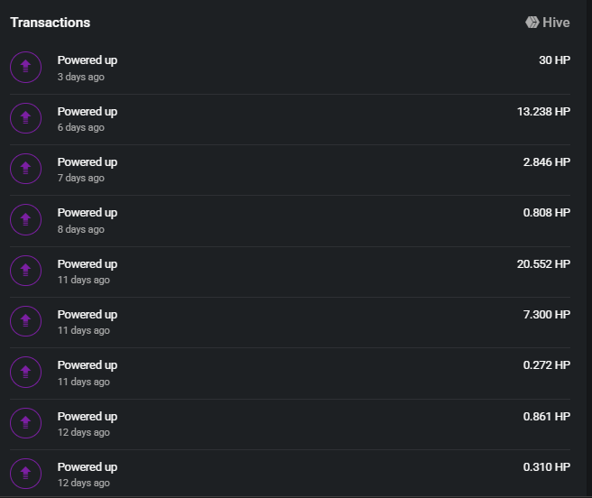Select the Powered up entry from 7 days ago
The image size is (592, 498).
[290, 170]
